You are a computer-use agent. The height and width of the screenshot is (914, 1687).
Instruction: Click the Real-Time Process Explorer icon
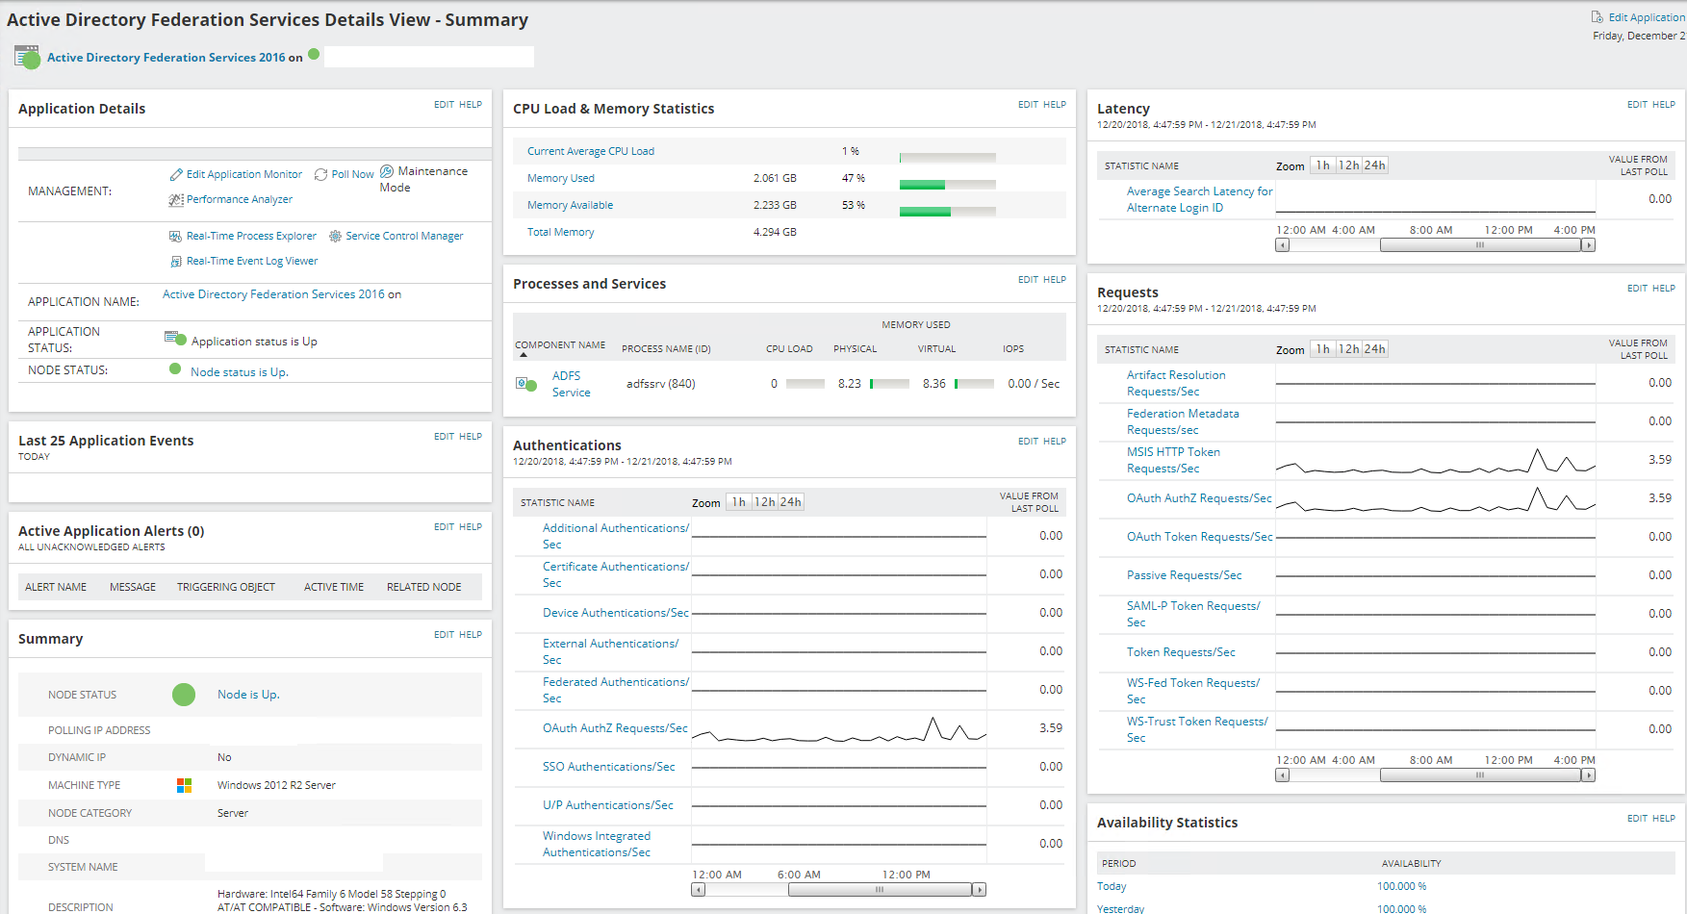[x=175, y=237]
